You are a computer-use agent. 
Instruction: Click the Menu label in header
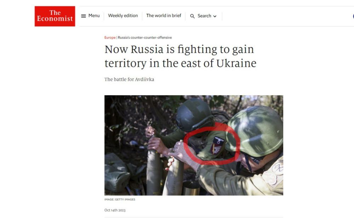pos(94,16)
